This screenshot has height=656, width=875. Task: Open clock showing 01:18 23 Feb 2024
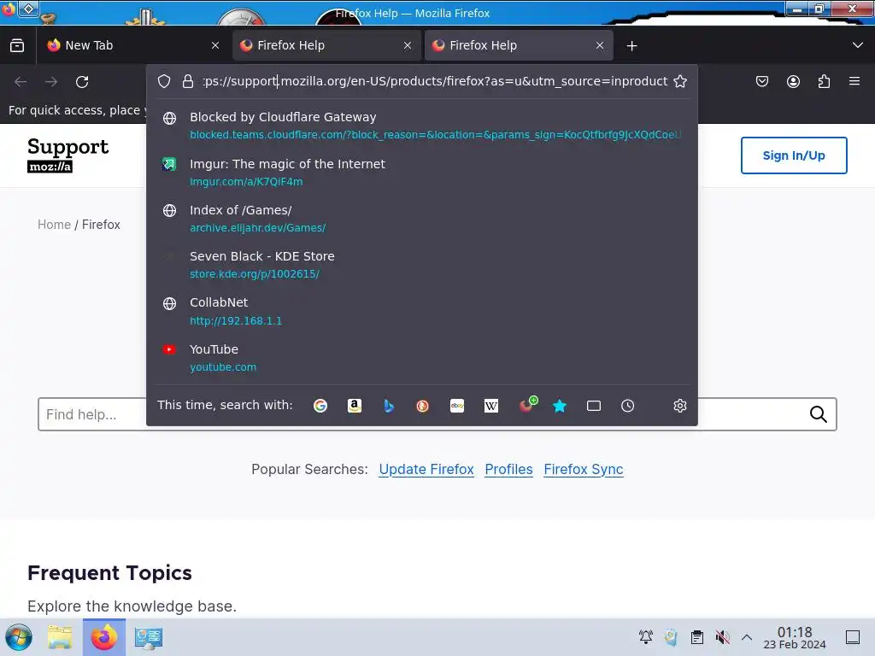pos(795,637)
